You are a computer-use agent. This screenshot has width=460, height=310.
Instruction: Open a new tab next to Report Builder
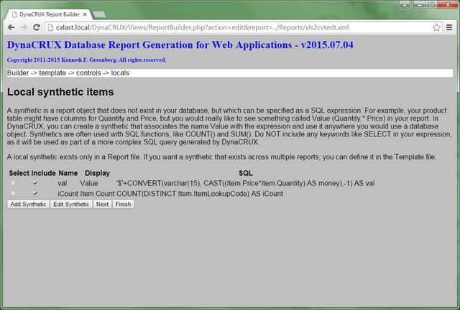click(99, 14)
